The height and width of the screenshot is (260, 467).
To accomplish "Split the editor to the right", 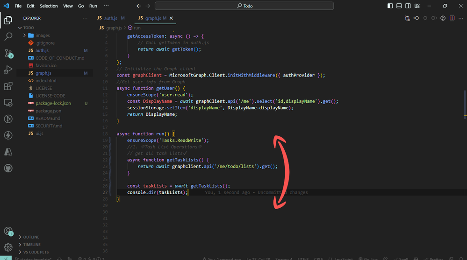I will 452,18.
